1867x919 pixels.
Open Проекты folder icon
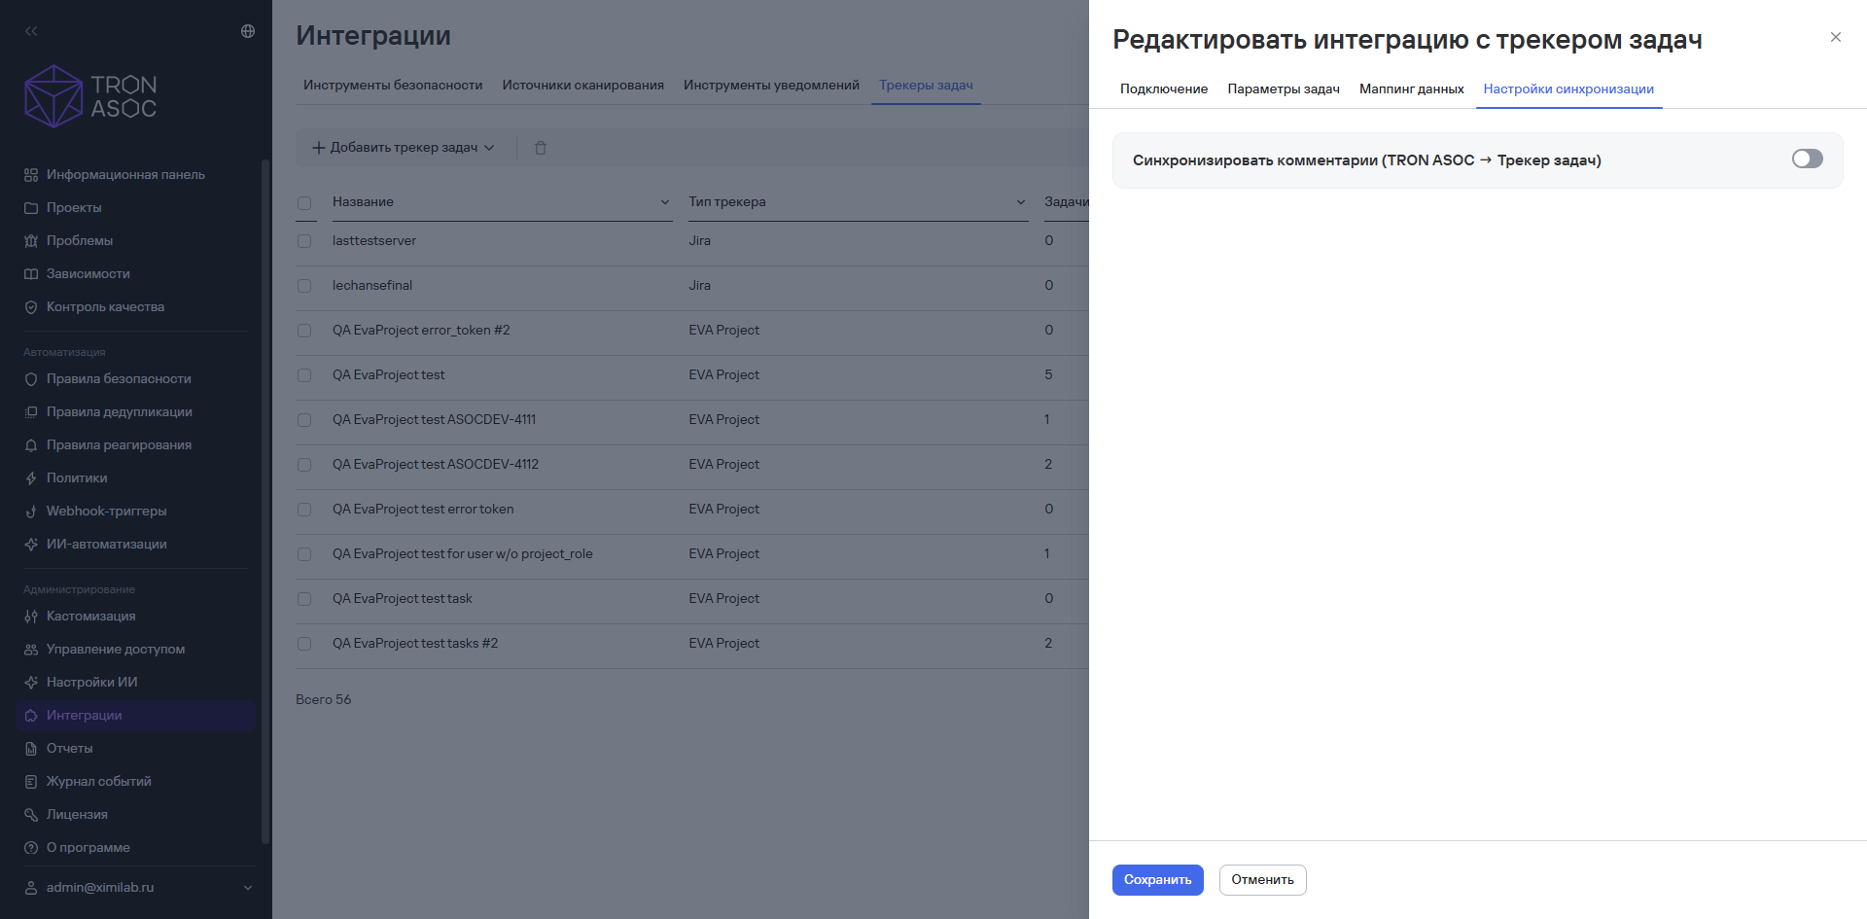31,208
